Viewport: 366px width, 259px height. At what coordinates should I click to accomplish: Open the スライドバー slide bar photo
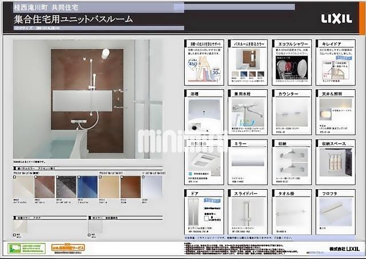pyautogui.click(x=248, y=212)
